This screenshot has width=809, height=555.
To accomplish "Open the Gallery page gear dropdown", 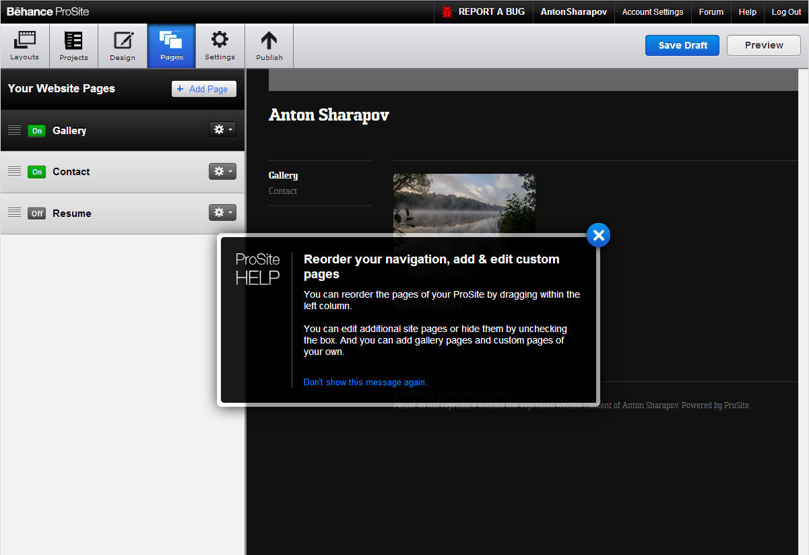I will point(222,130).
